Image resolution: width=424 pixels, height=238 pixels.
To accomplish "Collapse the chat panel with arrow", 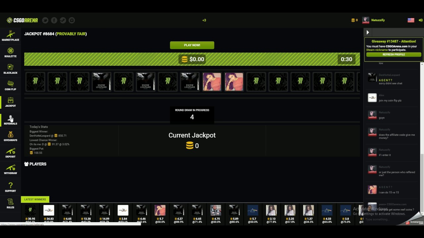I will click(x=368, y=32).
